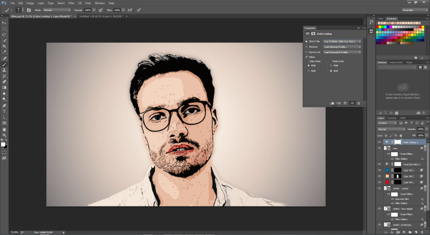Select the Lasso tool
The image size is (430, 235).
click(x=4, y=34)
